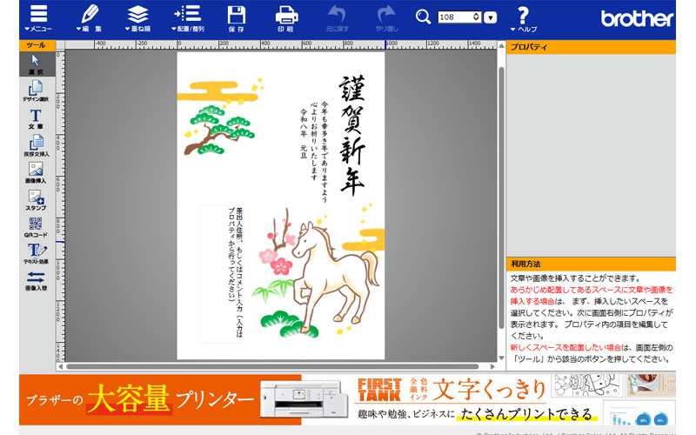This screenshot has height=435, width=696.
Task: Click the 画像入替 image swap tool
Action: tap(36, 280)
